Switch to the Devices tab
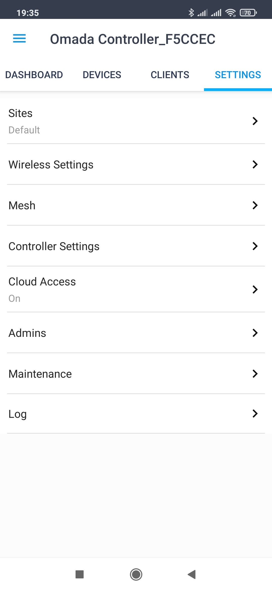 (x=102, y=75)
